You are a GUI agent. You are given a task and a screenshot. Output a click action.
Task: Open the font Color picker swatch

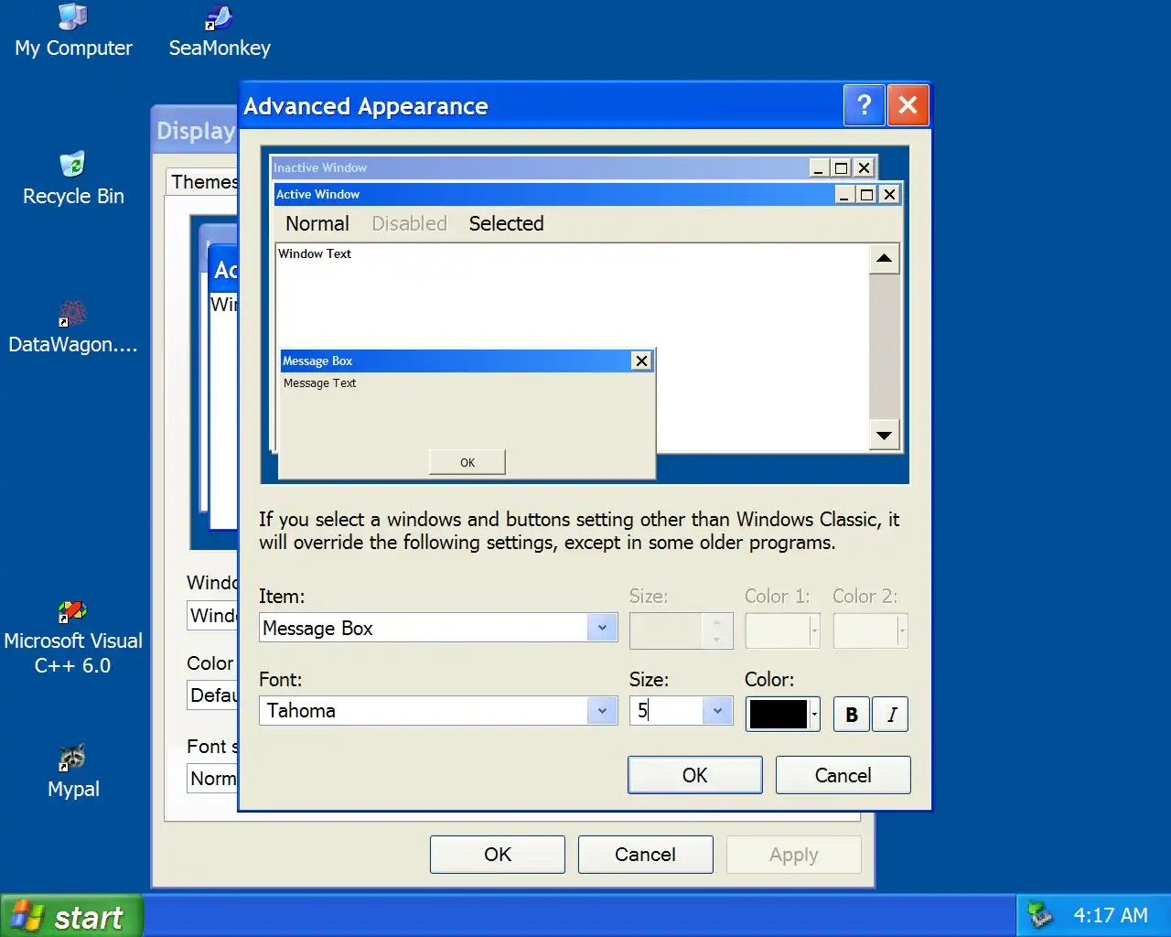pyautogui.click(x=782, y=714)
